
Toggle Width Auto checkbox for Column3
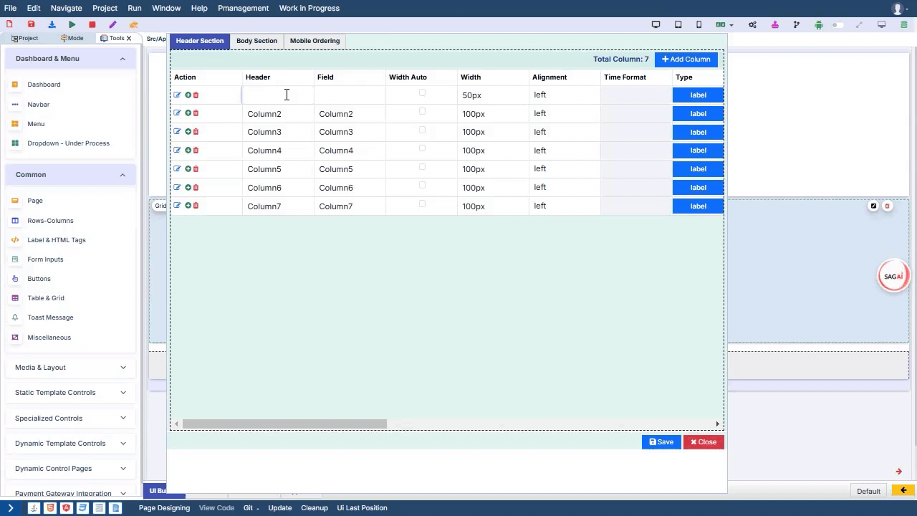(422, 130)
